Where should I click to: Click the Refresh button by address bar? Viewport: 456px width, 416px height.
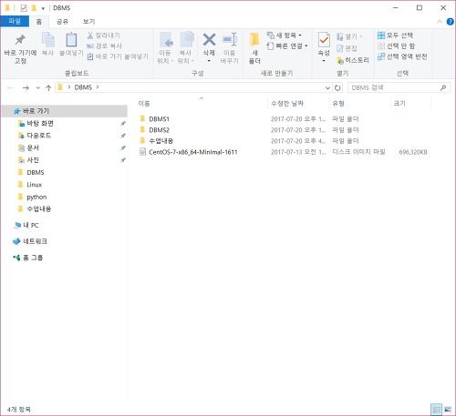337,87
